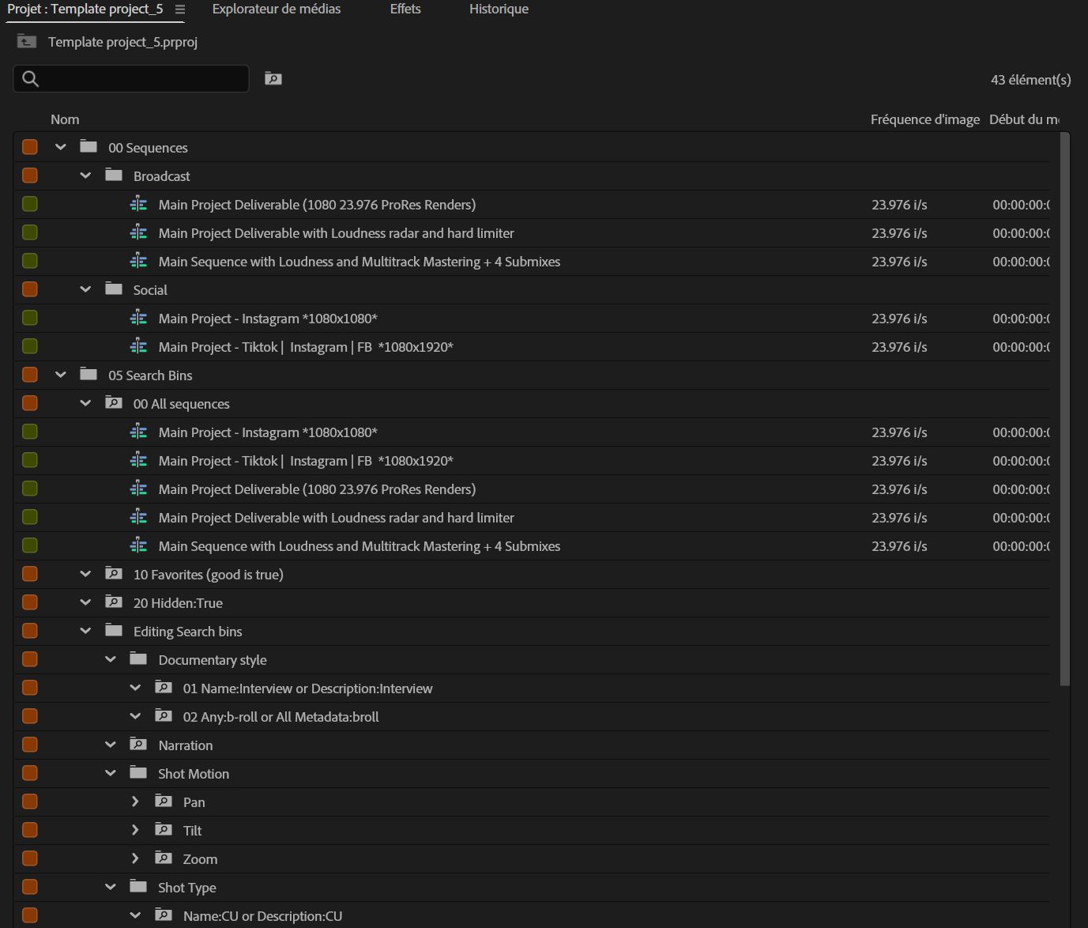Viewport: 1088px width, 928px height.
Task: Click the magnifier icon in the search field
Action: pos(31,78)
